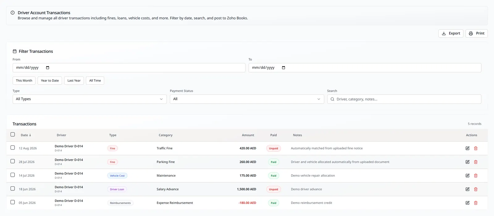
Task: Click Demo Driver D-014 in 12 Aug row
Action: pyautogui.click(x=69, y=146)
